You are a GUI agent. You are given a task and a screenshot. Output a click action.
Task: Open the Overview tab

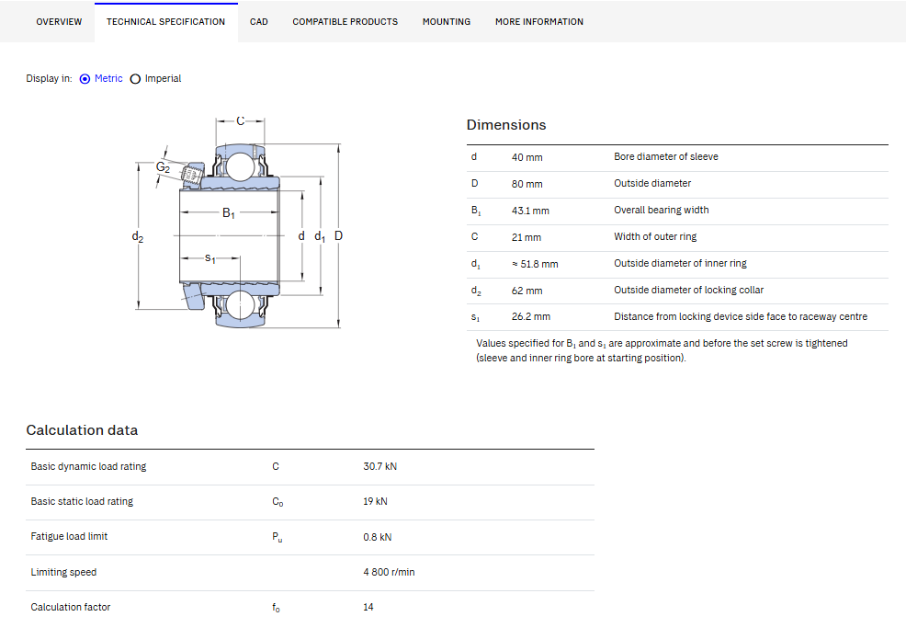tap(59, 22)
